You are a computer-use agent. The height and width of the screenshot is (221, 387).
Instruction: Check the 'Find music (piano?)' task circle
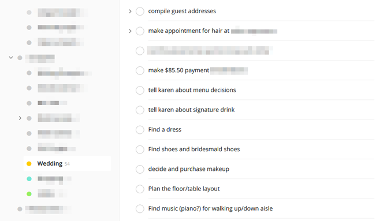point(140,209)
